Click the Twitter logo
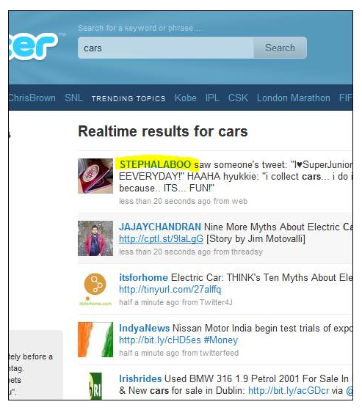This screenshot has height=410, width=362. coord(34,46)
